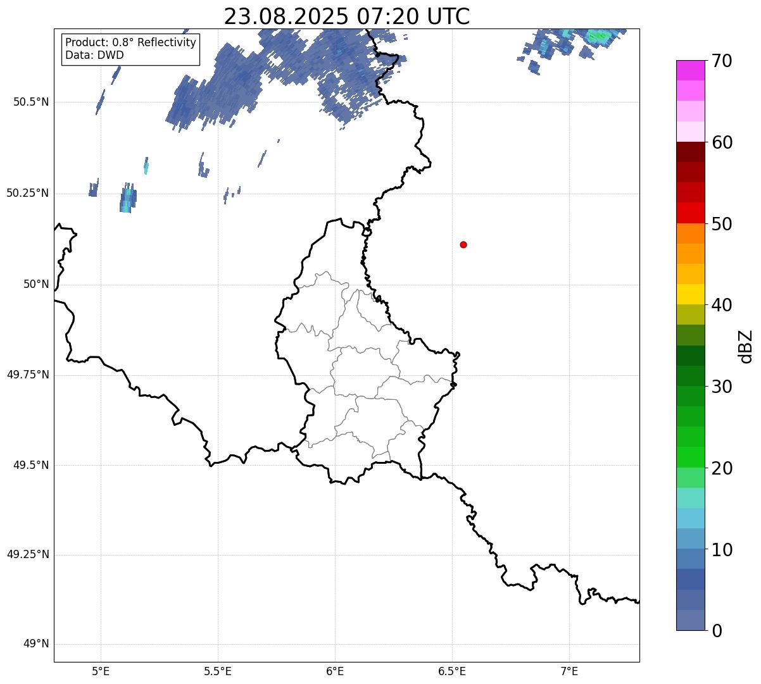Click the 5°E longitude label
Screen dimensions: 761x684
(101, 671)
